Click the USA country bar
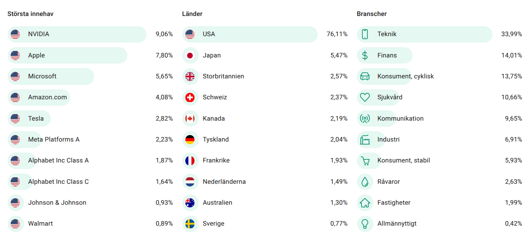Screen dimensions: 532x242 tap(250, 34)
